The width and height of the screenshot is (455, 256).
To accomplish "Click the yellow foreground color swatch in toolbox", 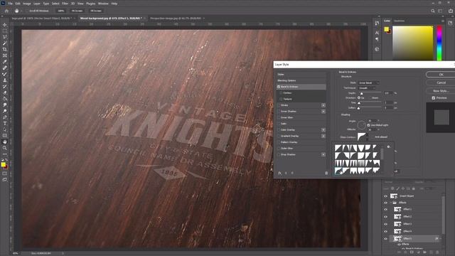I will (3, 164).
